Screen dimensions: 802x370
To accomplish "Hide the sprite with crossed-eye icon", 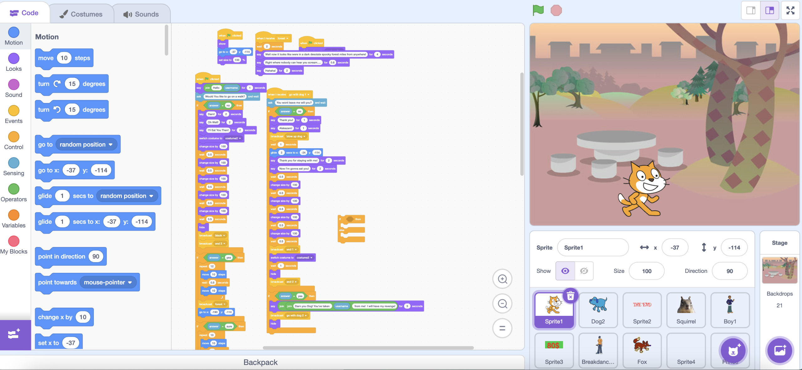I will tap(584, 271).
